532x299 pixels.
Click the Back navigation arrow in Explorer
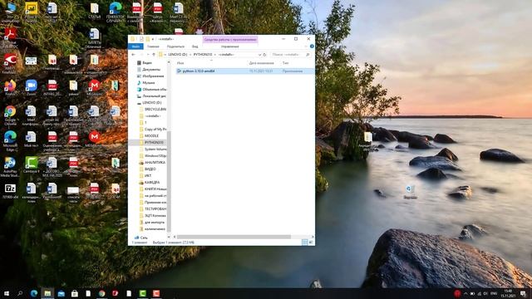click(x=133, y=55)
